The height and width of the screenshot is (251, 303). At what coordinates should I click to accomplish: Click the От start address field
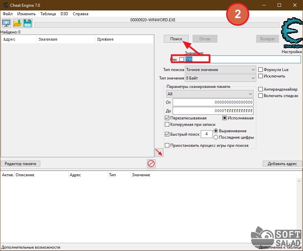pos(213,102)
